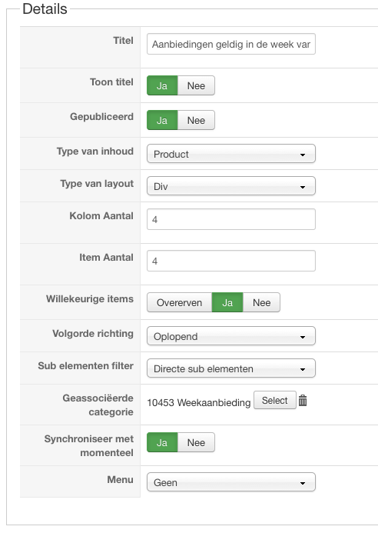Set Synchroniseer met momenteel to Ja

(x=162, y=442)
